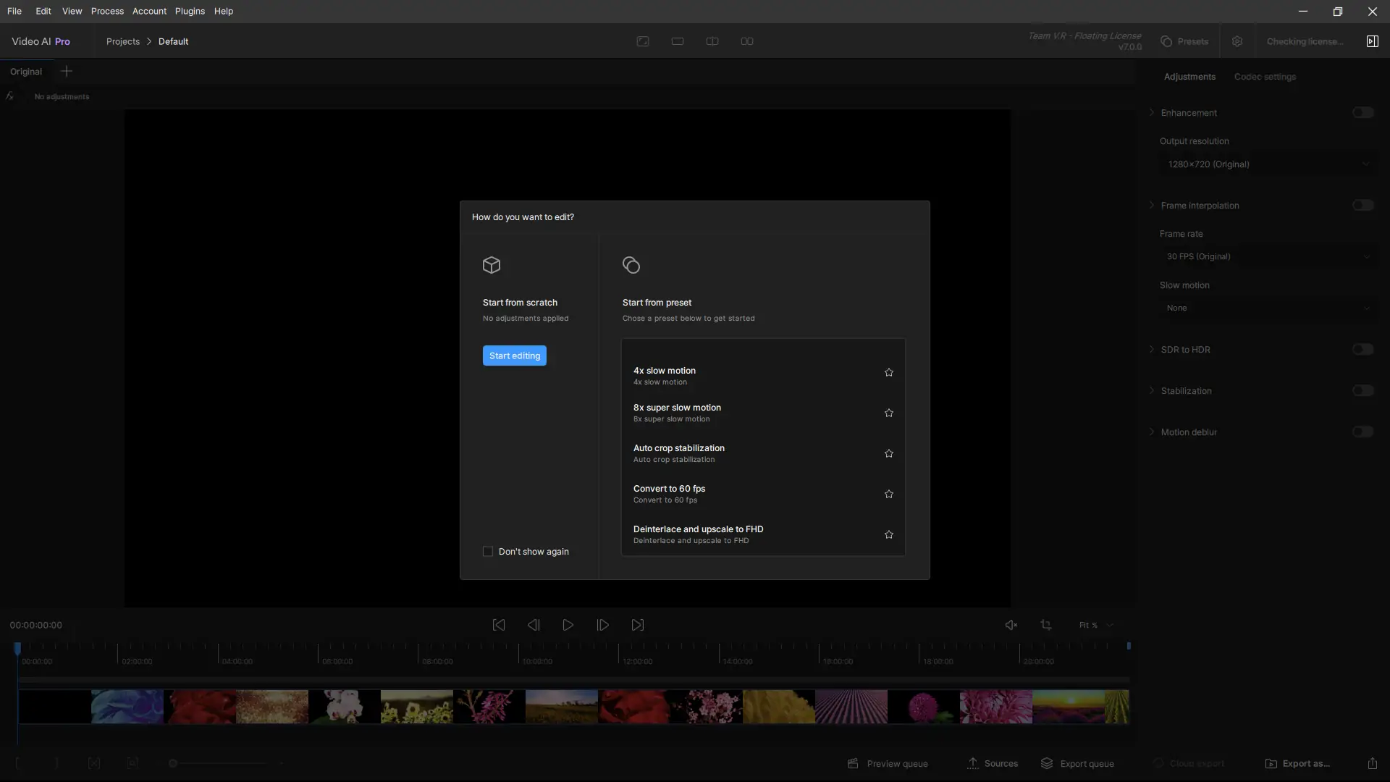Turn on the Stabilization switch
The width and height of the screenshot is (1390, 782).
pos(1362,391)
